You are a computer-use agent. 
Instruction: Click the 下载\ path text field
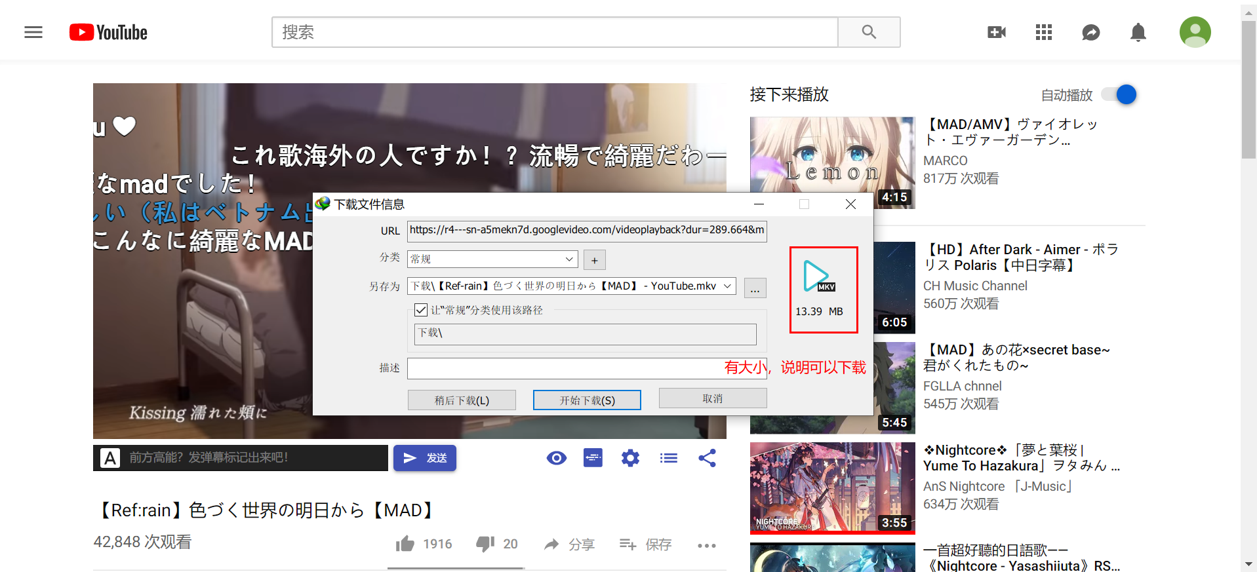click(585, 334)
